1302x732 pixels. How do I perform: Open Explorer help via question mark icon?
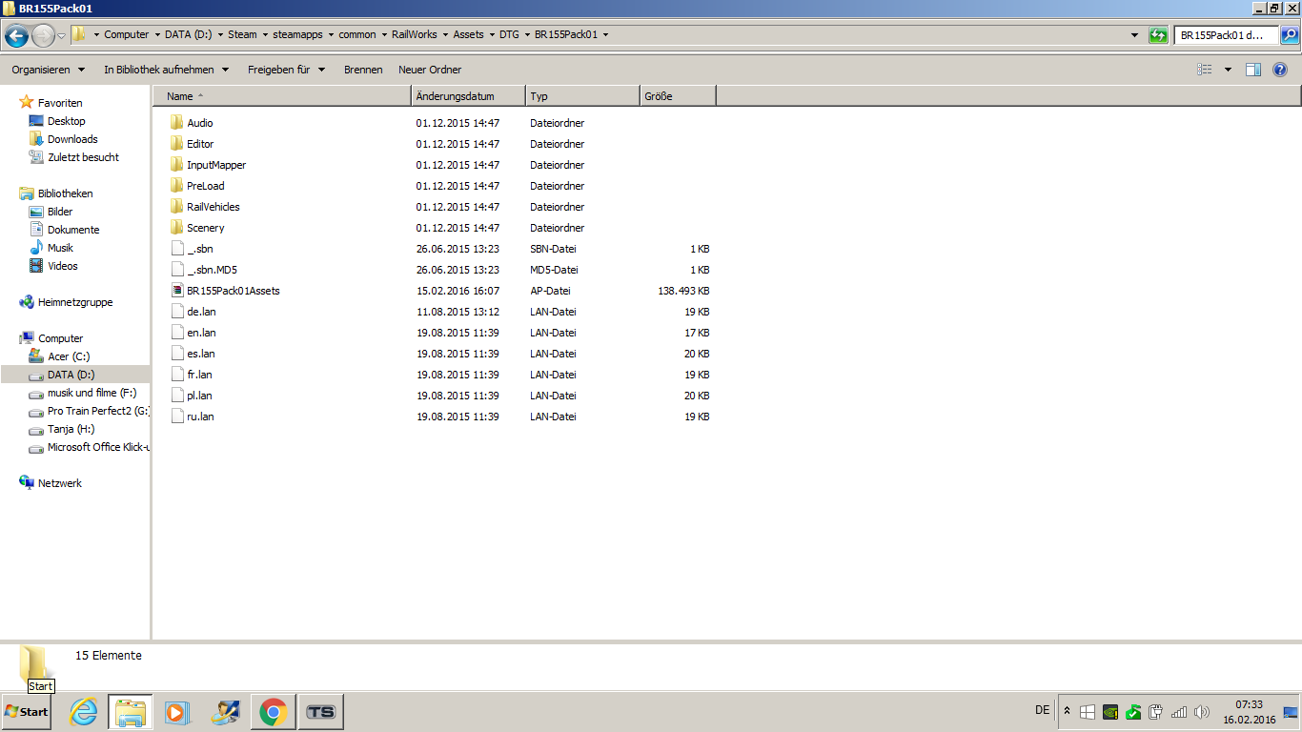[x=1280, y=70]
